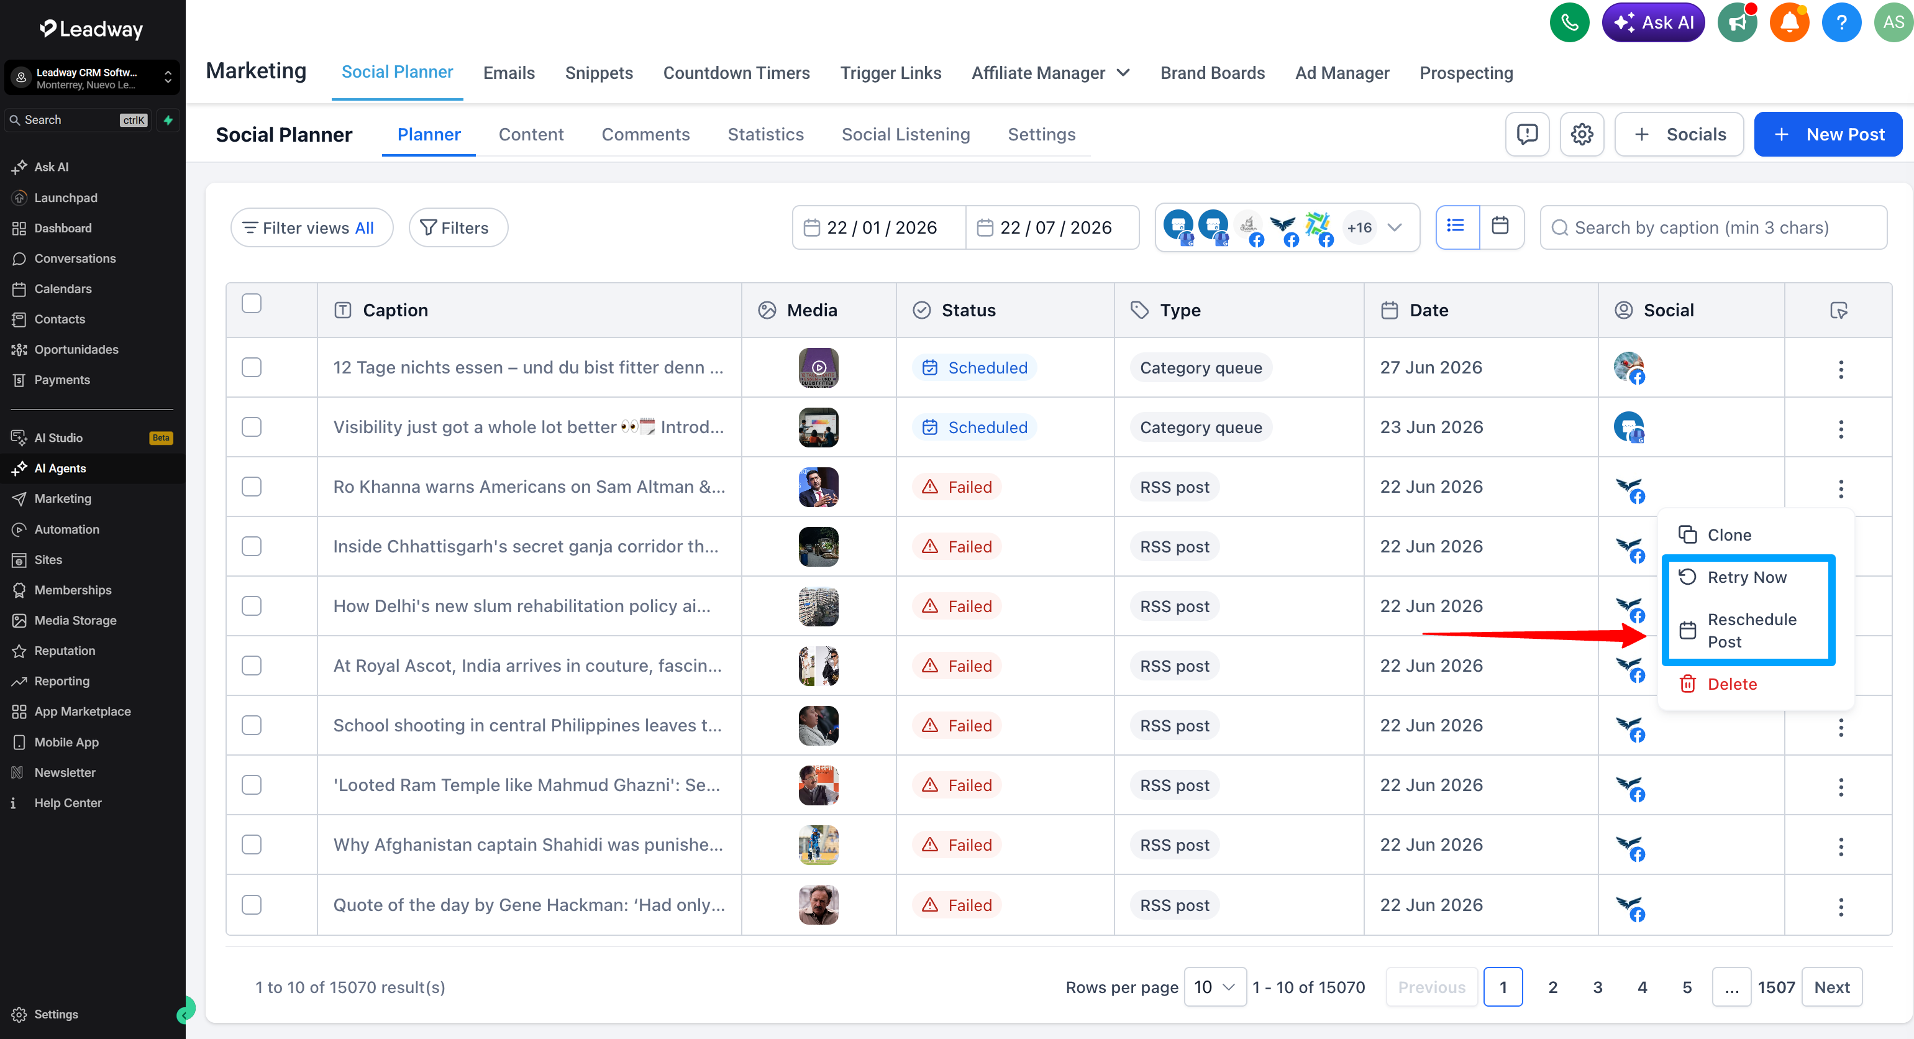
Task: Open the Rows per page dropdown
Action: tap(1215, 987)
